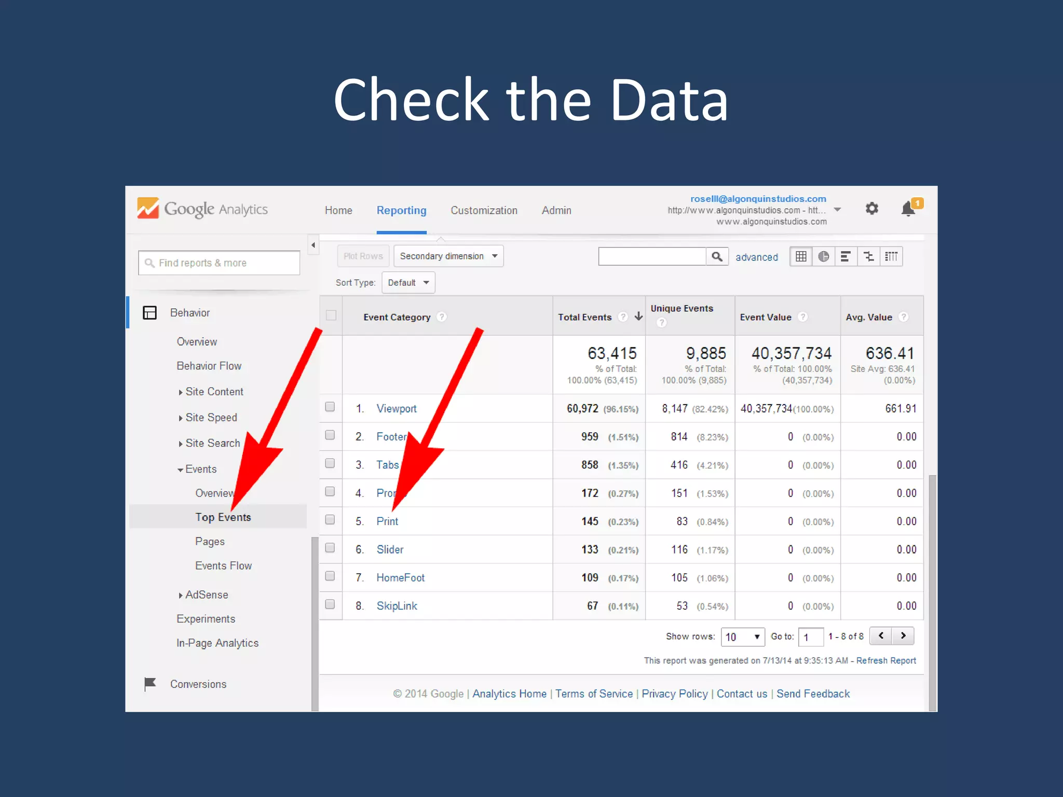
Task: Collapse the left sidebar arrow
Action: 313,245
